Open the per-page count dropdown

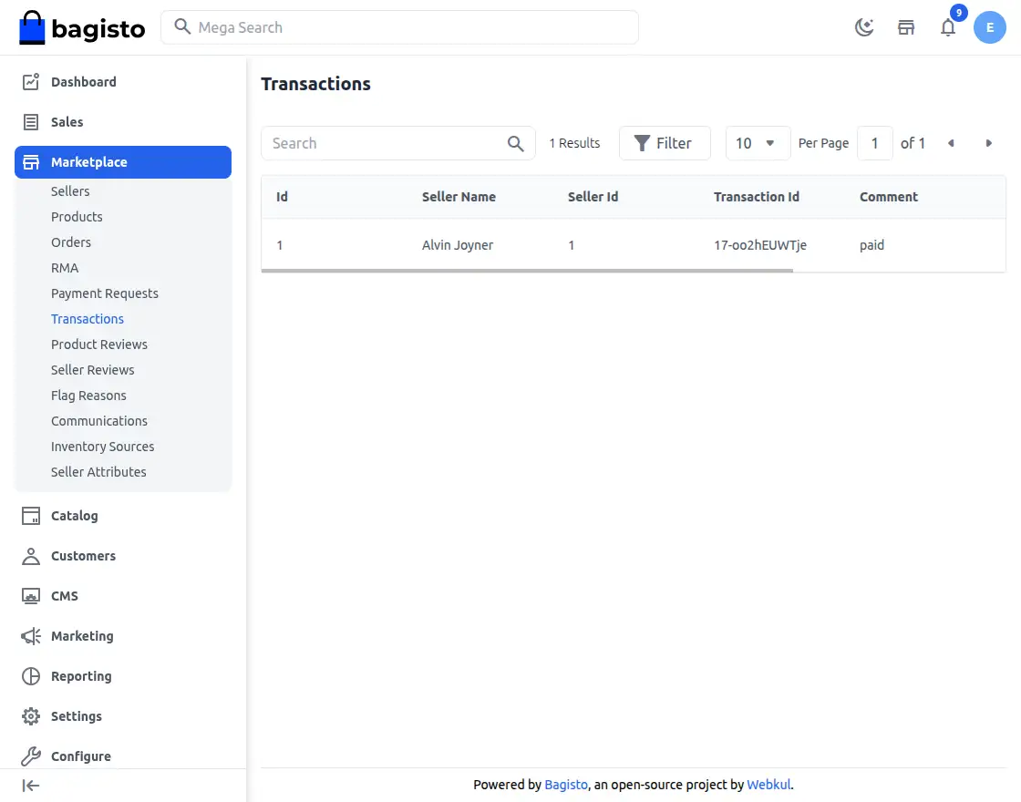coord(757,143)
